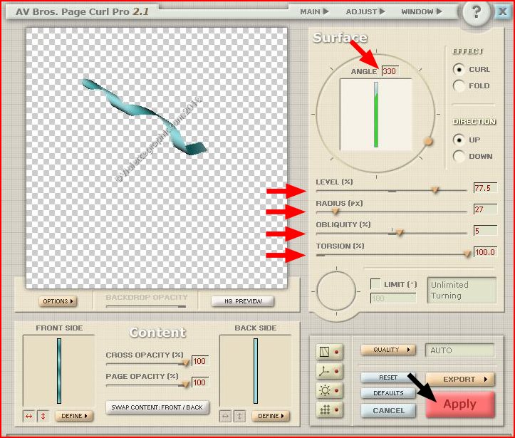
Task: Click the axis orientation icon button
Action: point(325,371)
